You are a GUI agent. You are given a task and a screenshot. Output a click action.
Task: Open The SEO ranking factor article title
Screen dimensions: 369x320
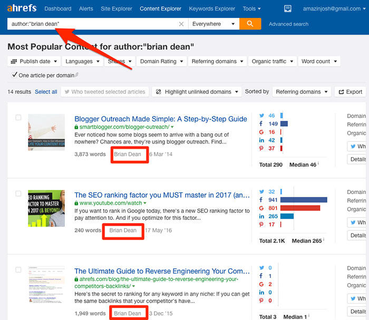pos(162,195)
